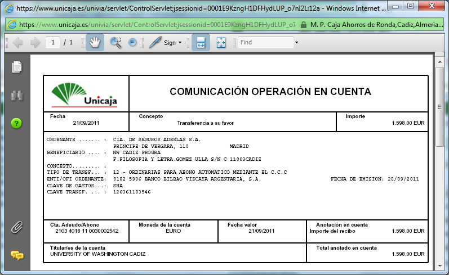The width and height of the screenshot is (449, 275).
Task: Fit one full page to window
Action: pos(221,43)
